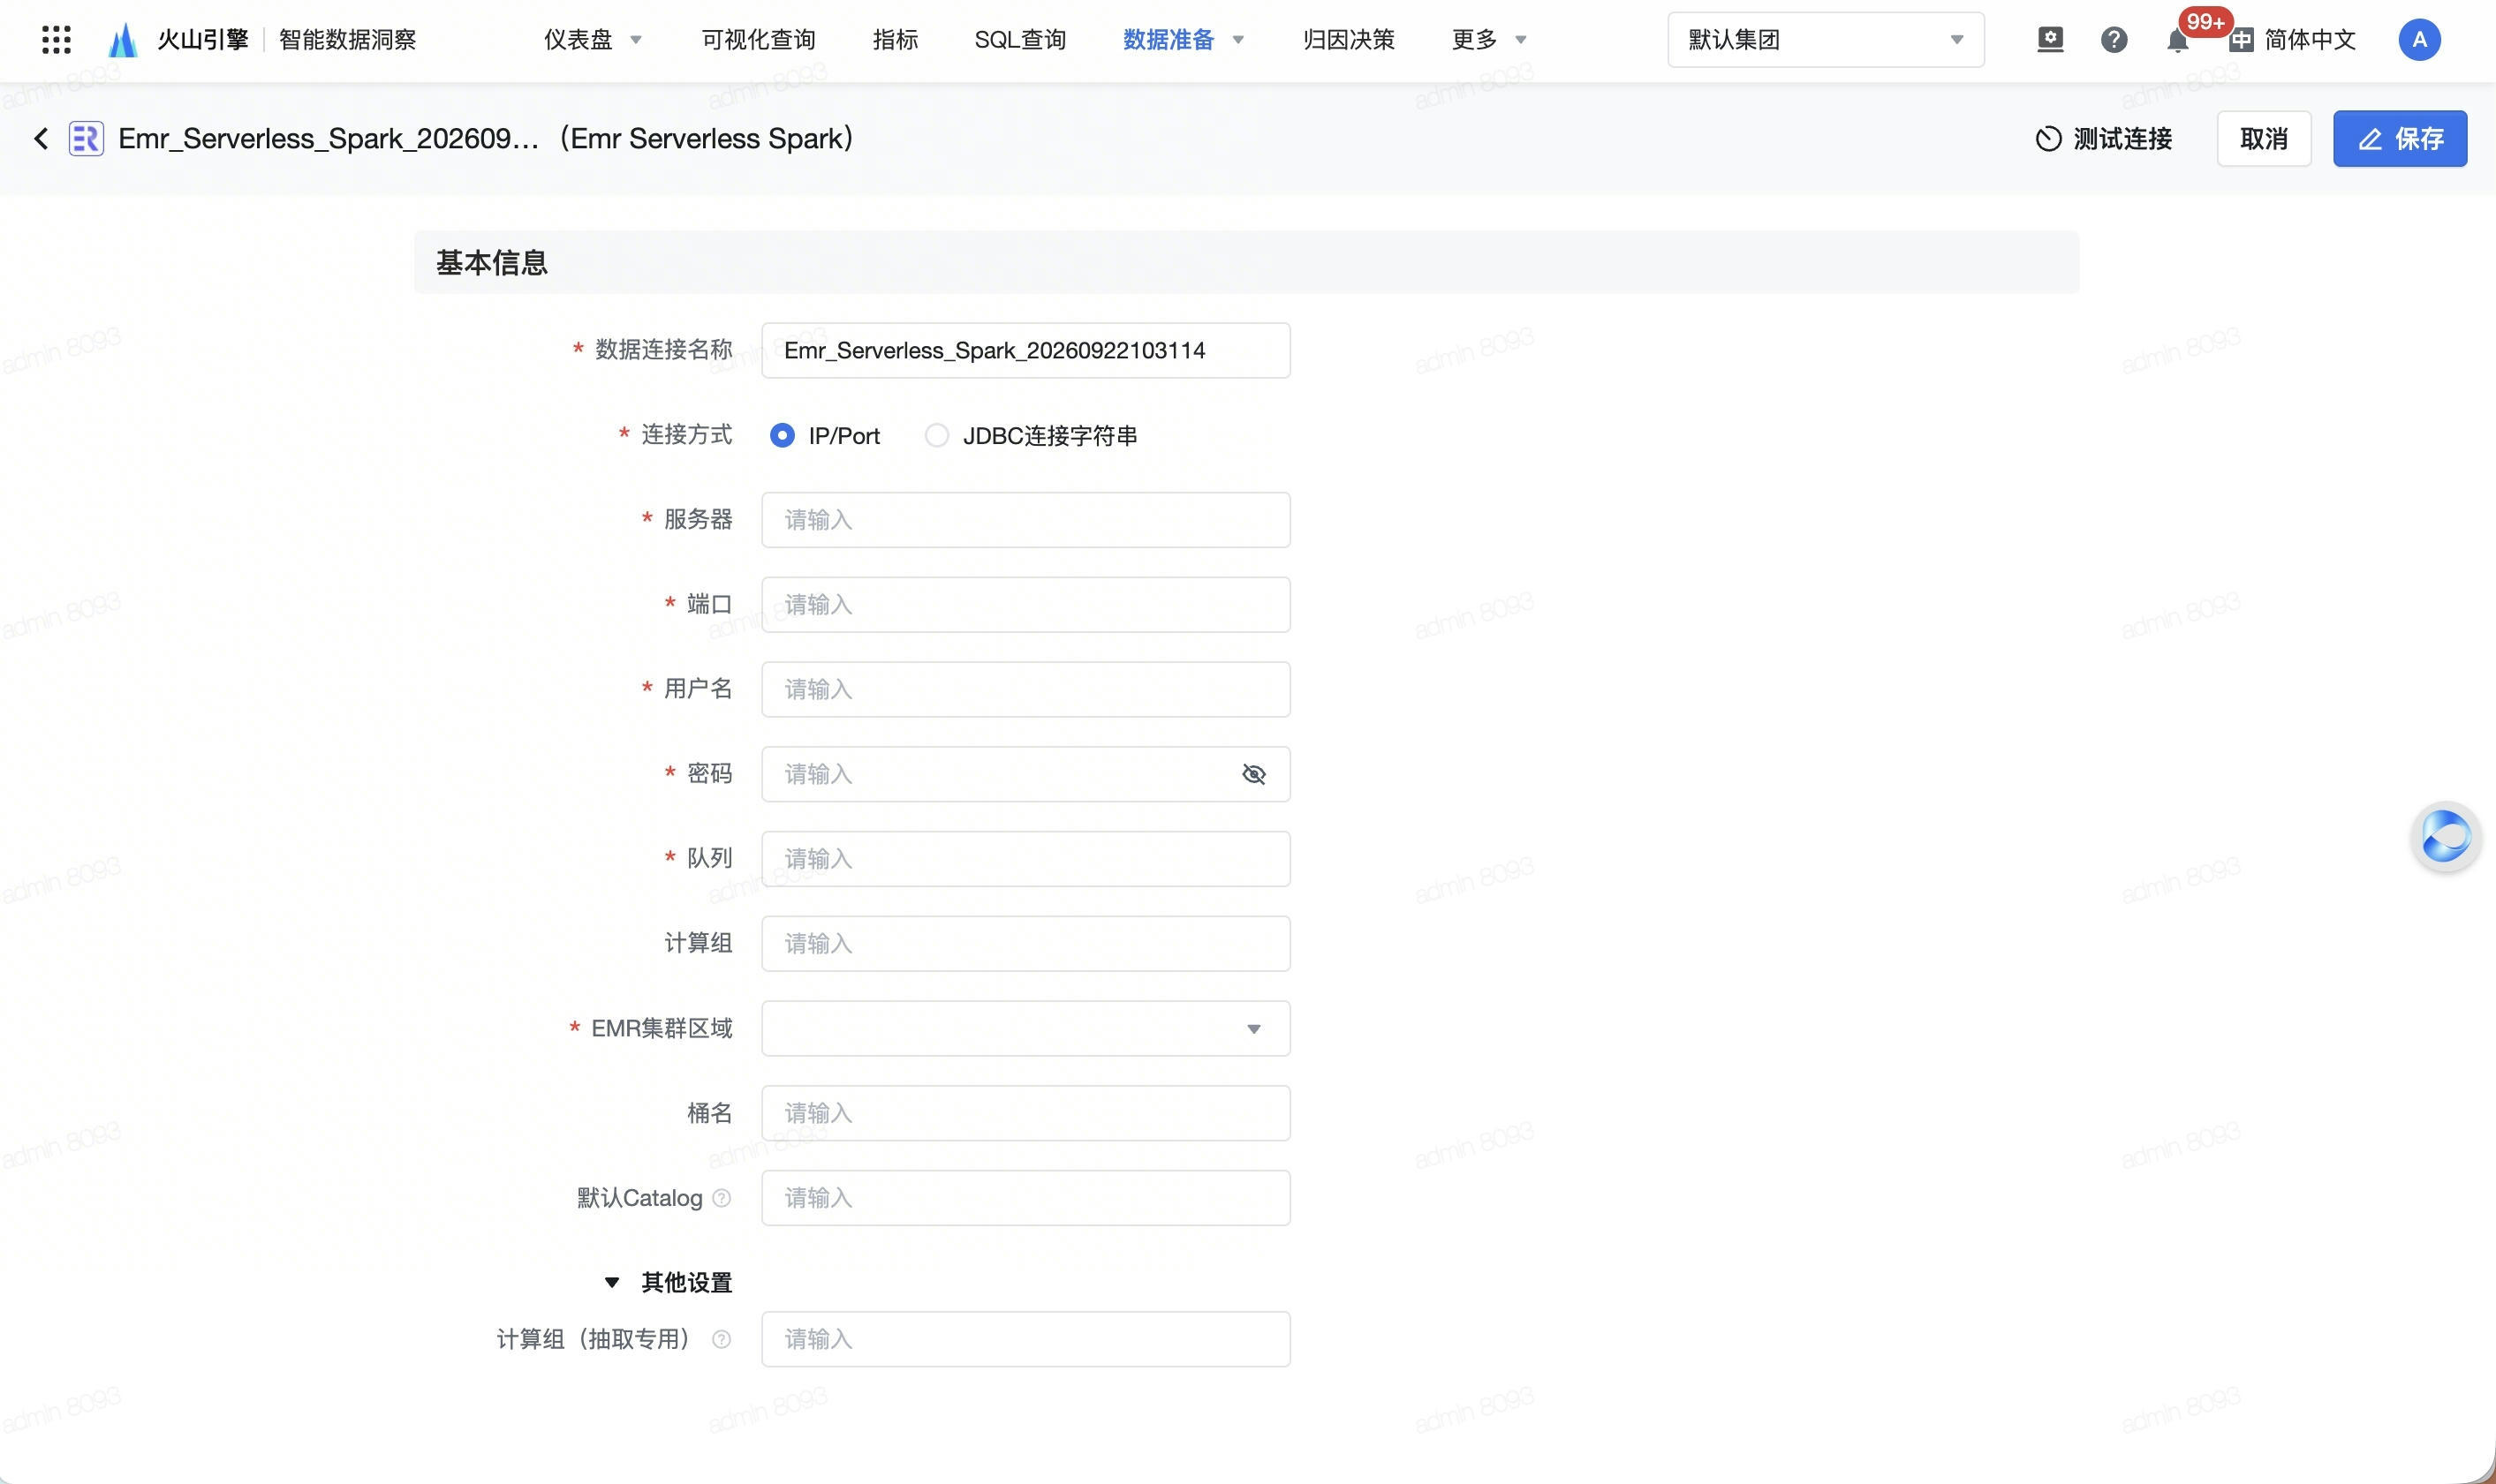Screen dimensions: 2496x1484
Task: Click the 测试连接 button
Action: click(2104, 138)
